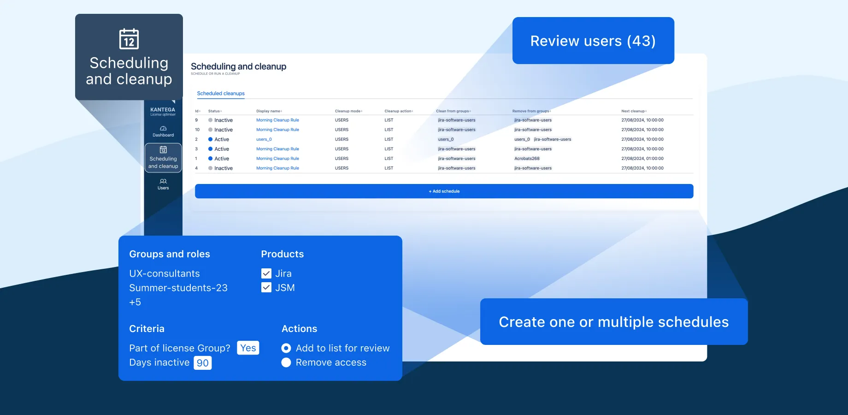This screenshot has width=848, height=415.
Task: Toggle the JSM product checkbox
Action: tap(266, 287)
